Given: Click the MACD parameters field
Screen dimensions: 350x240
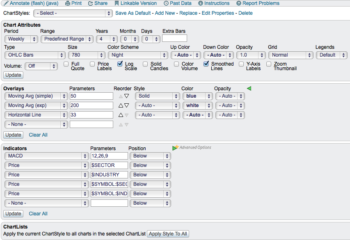Looking at the screenshot, I should (x=109, y=156).
